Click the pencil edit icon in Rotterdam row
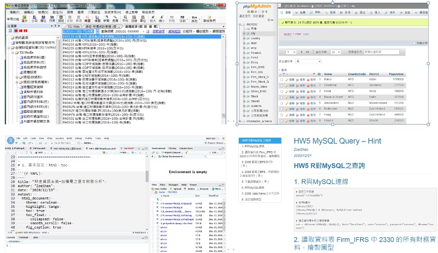The height and width of the screenshot is (253, 438). 287,109
